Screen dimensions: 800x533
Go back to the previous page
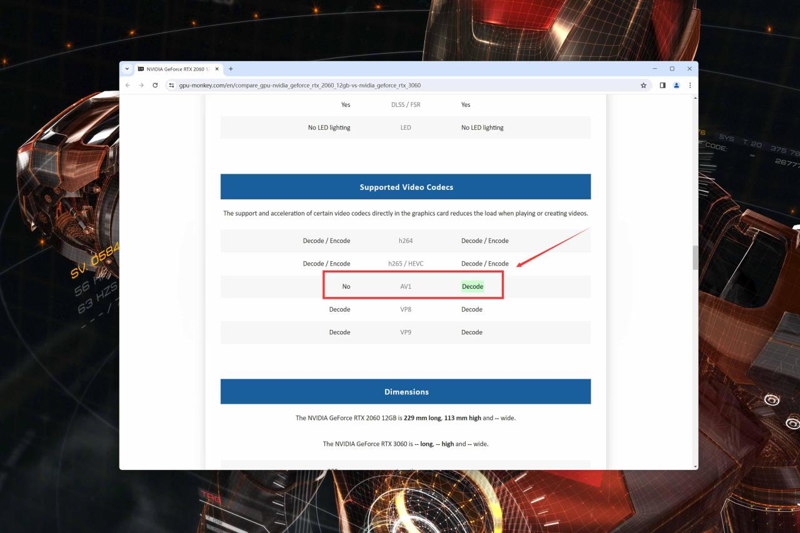pos(127,85)
